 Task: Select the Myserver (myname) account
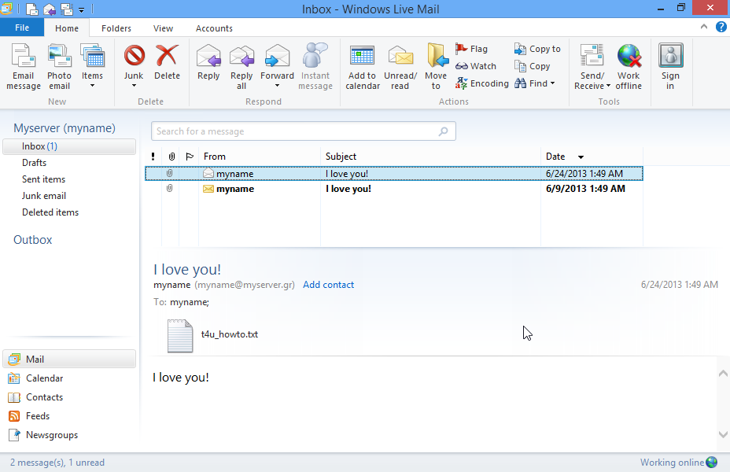(65, 128)
